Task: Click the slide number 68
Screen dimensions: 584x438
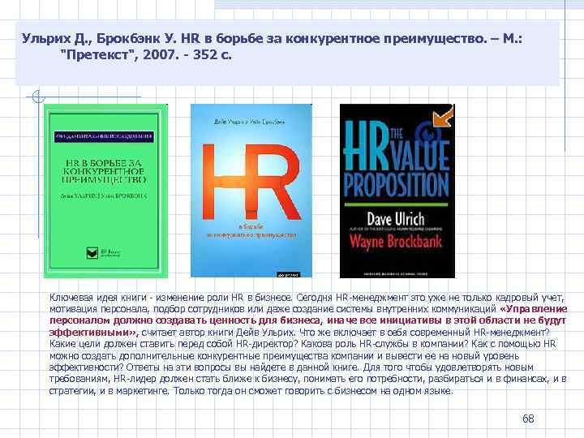Action: click(528, 419)
